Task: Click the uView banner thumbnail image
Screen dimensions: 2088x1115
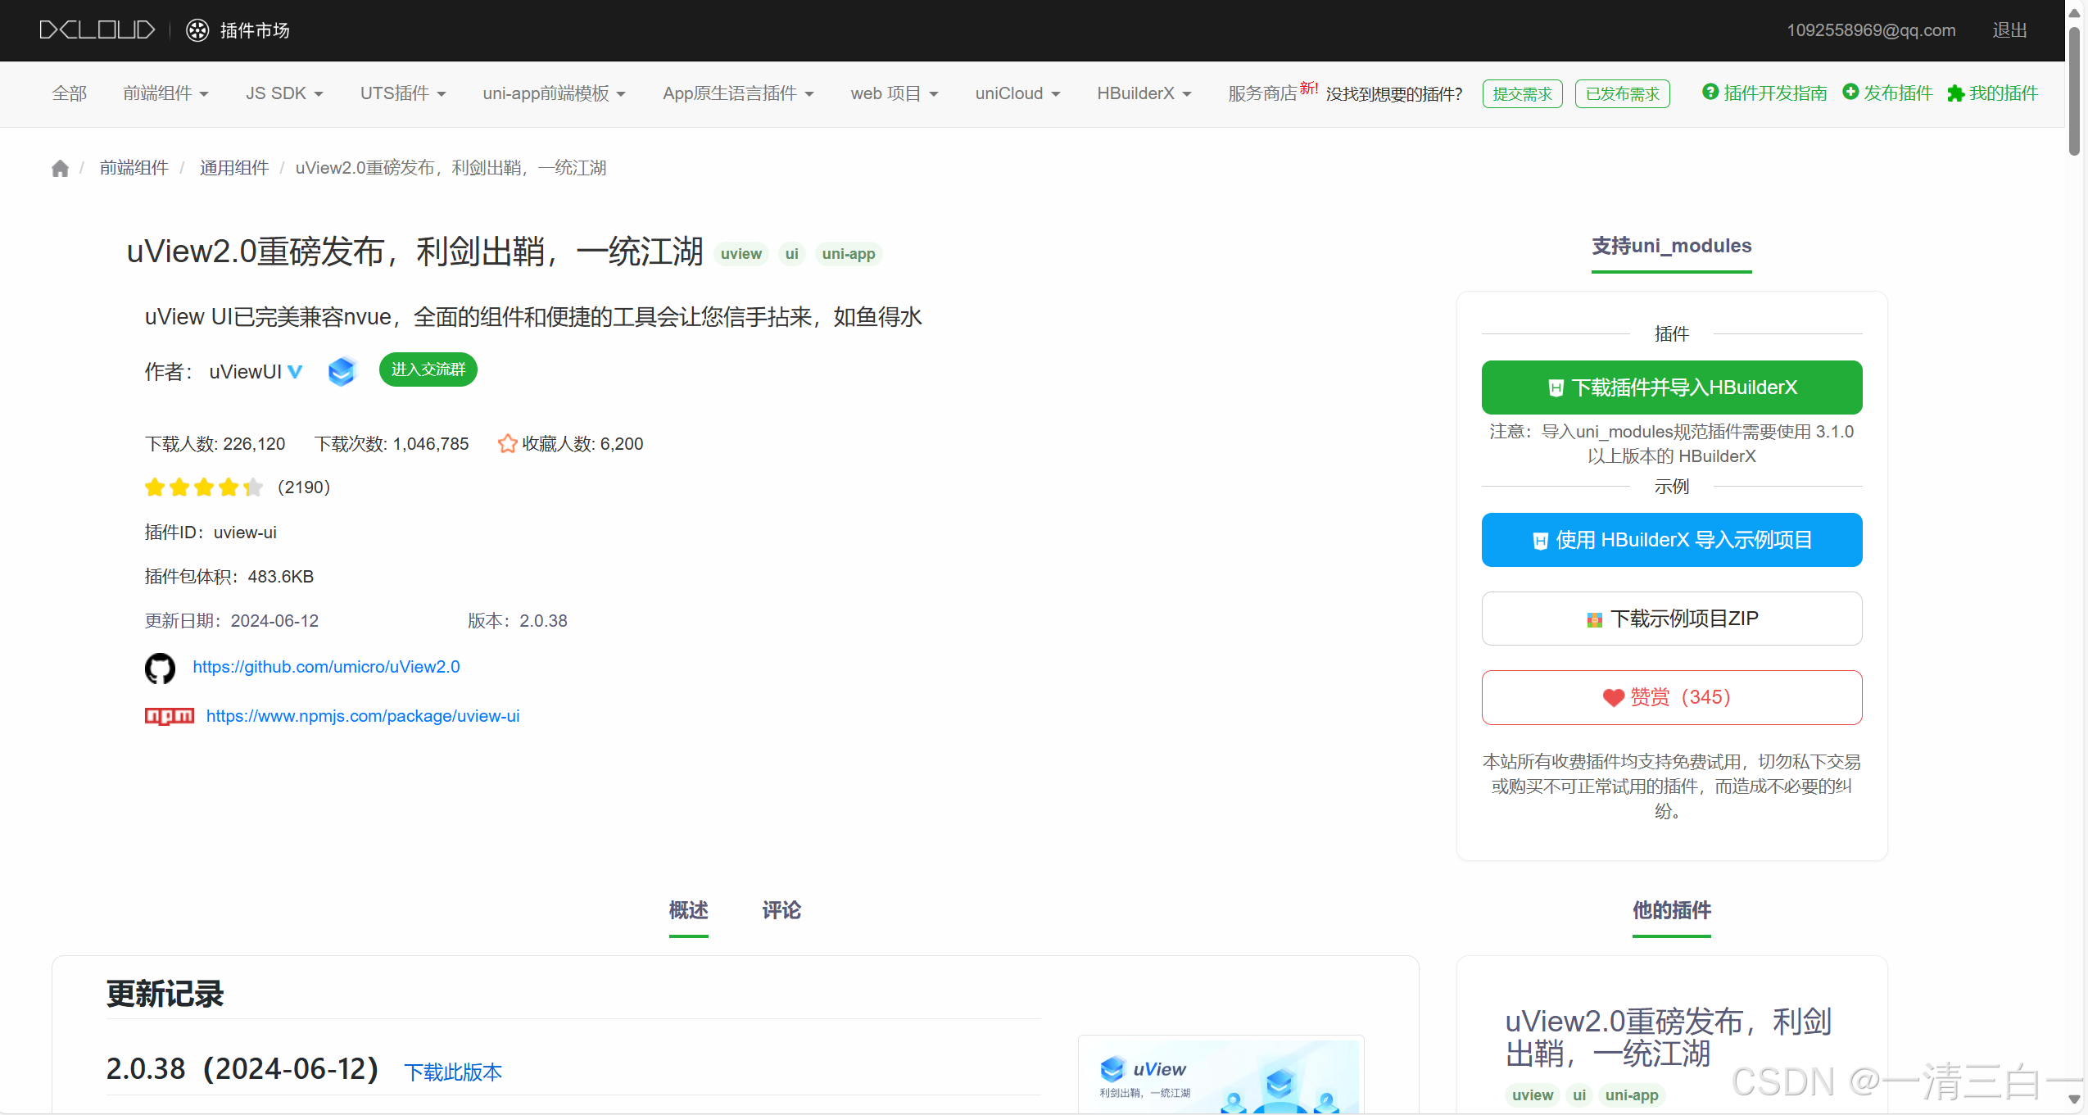Action: coord(1221,1074)
